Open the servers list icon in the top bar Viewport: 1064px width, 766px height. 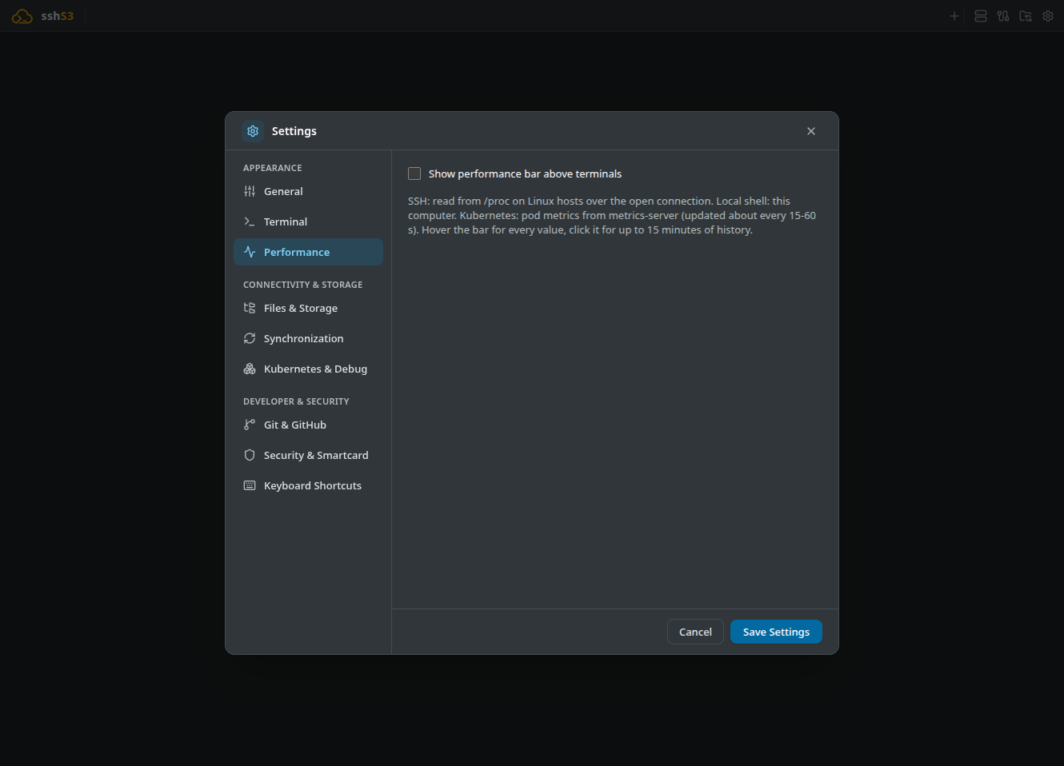click(981, 16)
